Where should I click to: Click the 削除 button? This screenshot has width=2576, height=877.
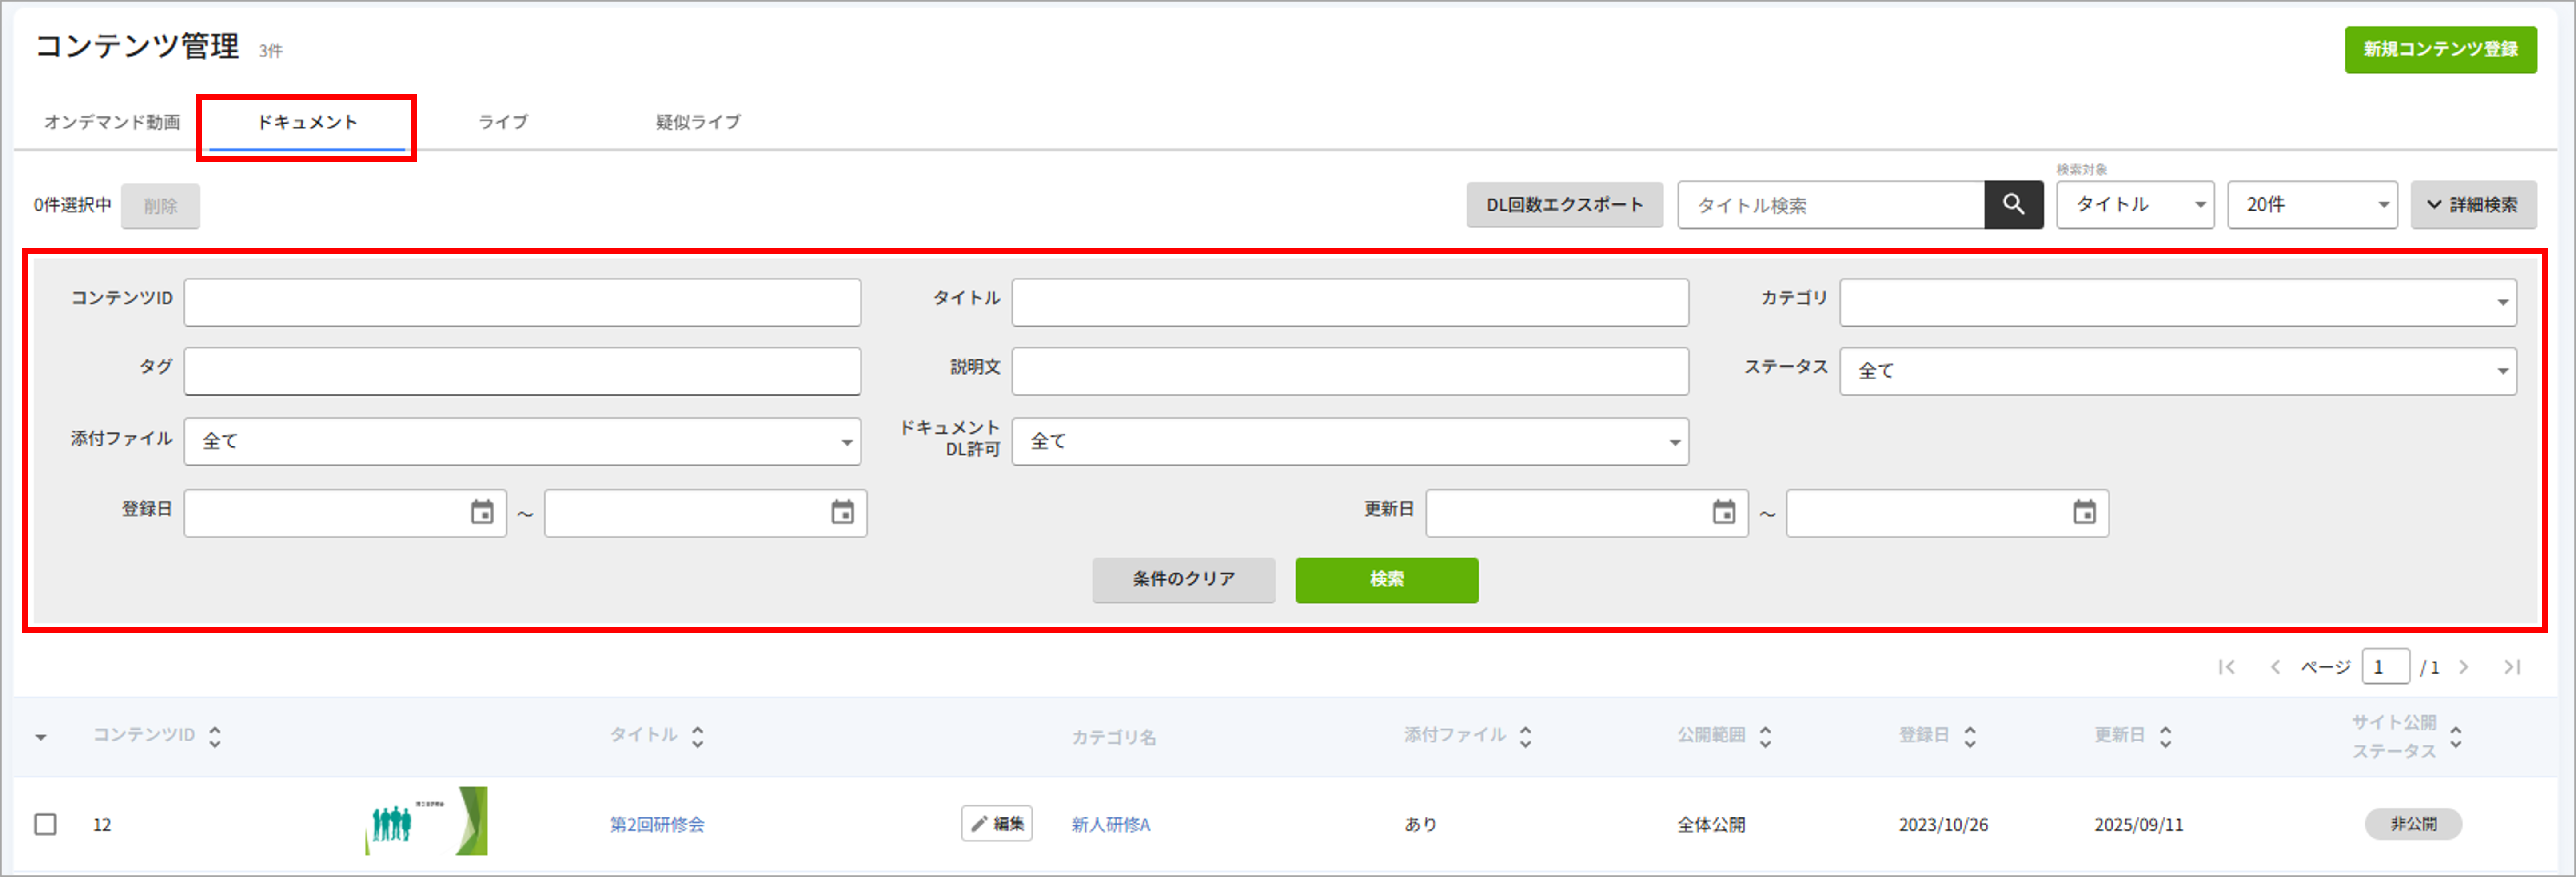point(160,206)
